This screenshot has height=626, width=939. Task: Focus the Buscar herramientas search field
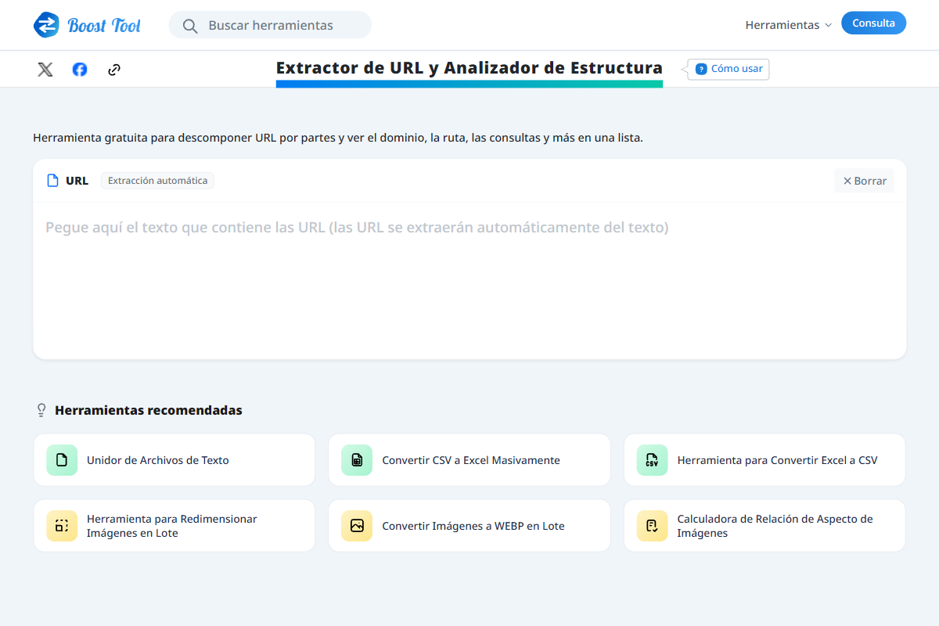click(x=270, y=25)
